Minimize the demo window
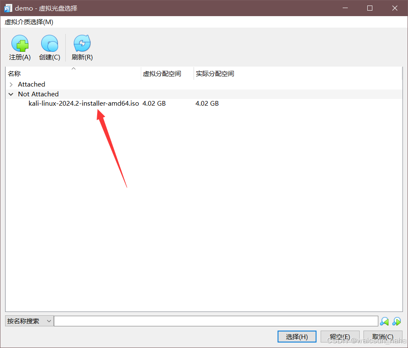This screenshot has height=348, width=408. (345, 8)
